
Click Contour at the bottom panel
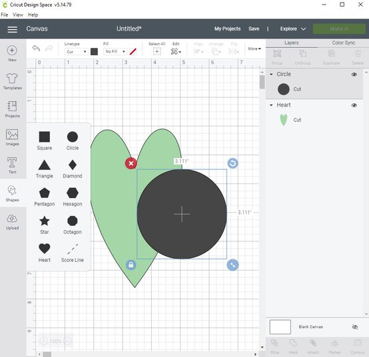tap(358, 346)
